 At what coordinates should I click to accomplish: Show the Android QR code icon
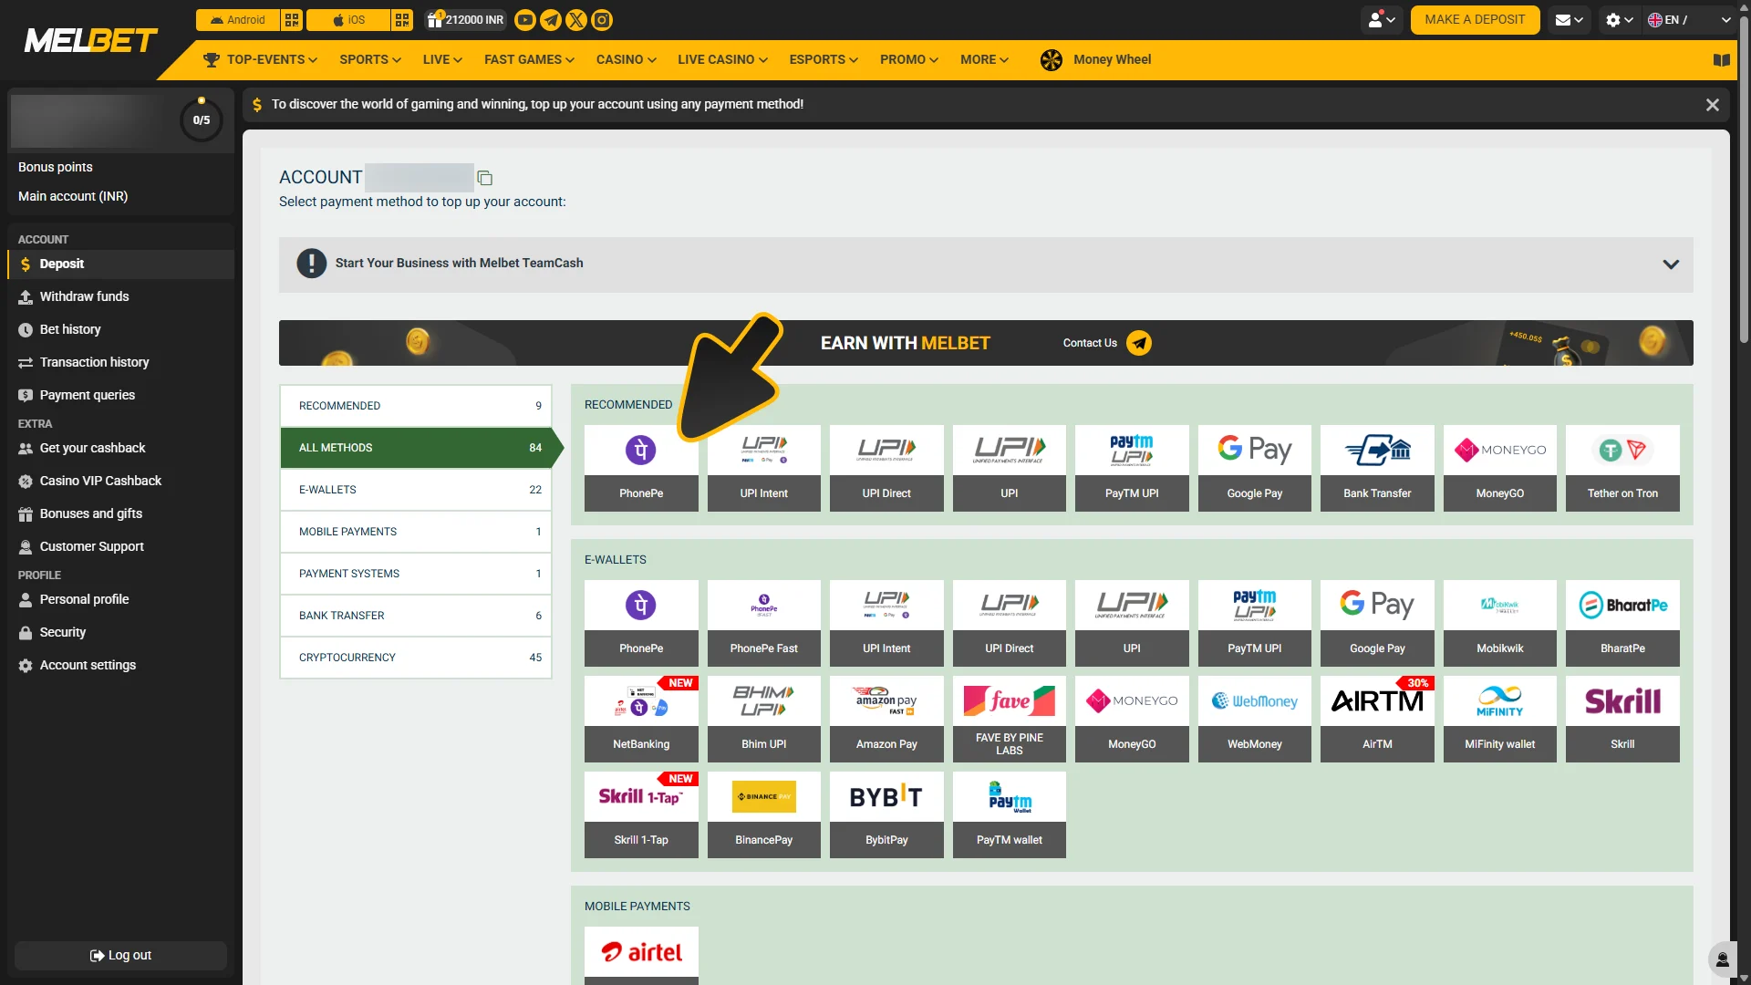coord(292,20)
